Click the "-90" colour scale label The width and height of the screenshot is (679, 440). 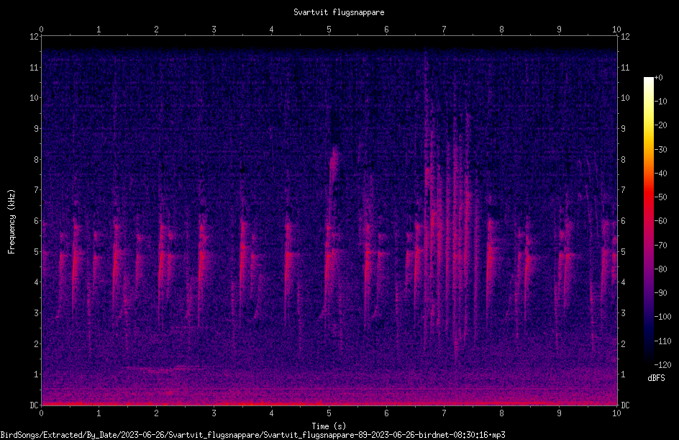(661, 293)
